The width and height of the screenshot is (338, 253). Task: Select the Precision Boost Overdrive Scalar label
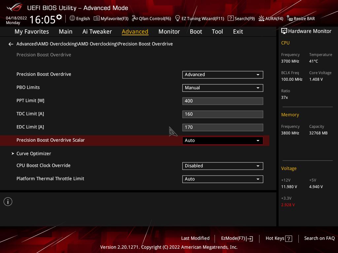pyautogui.click(x=51, y=140)
